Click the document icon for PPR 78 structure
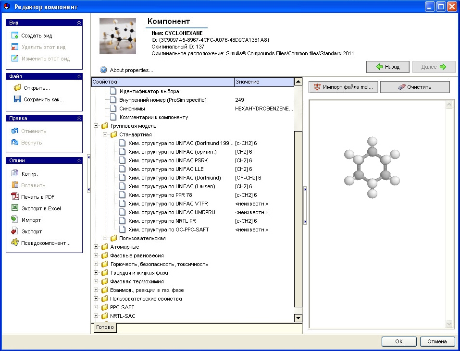Viewport: 460px width, 351px height. [x=123, y=195]
